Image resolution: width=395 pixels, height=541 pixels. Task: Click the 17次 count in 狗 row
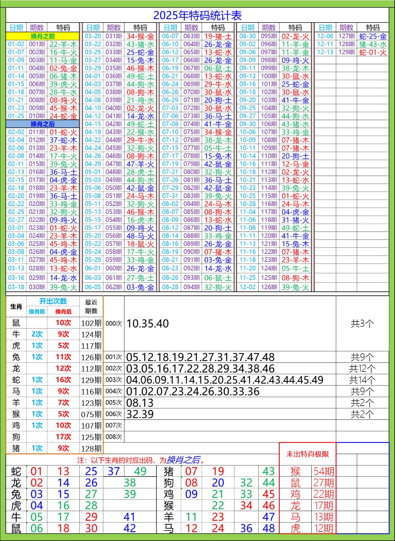pyautogui.click(x=63, y=437)
